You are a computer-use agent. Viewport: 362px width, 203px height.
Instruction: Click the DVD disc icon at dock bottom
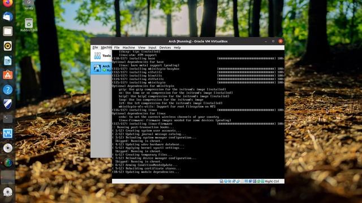7,192
